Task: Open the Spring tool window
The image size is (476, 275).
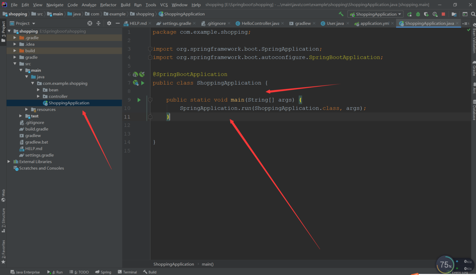Action: tap(103, 272)
